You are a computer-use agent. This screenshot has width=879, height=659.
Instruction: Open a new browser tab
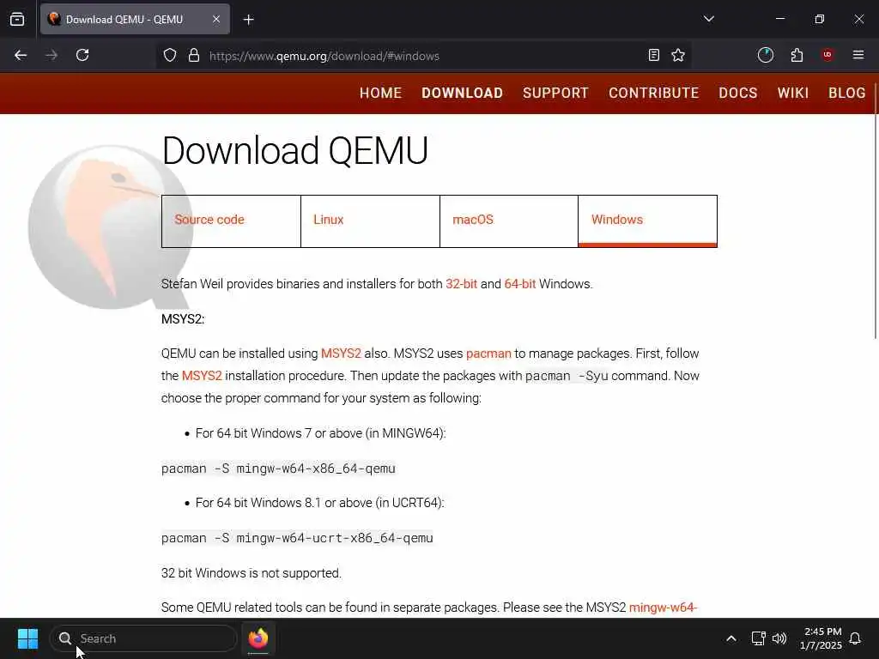[x=248, y=20]
